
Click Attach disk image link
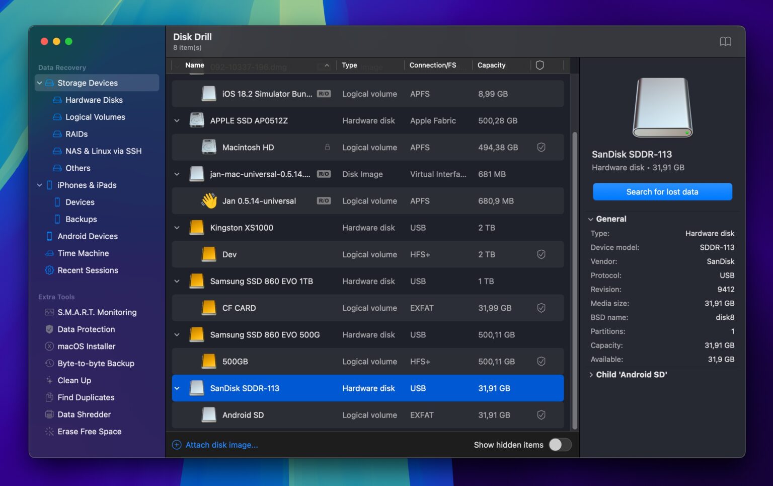(x=221, y=445)
